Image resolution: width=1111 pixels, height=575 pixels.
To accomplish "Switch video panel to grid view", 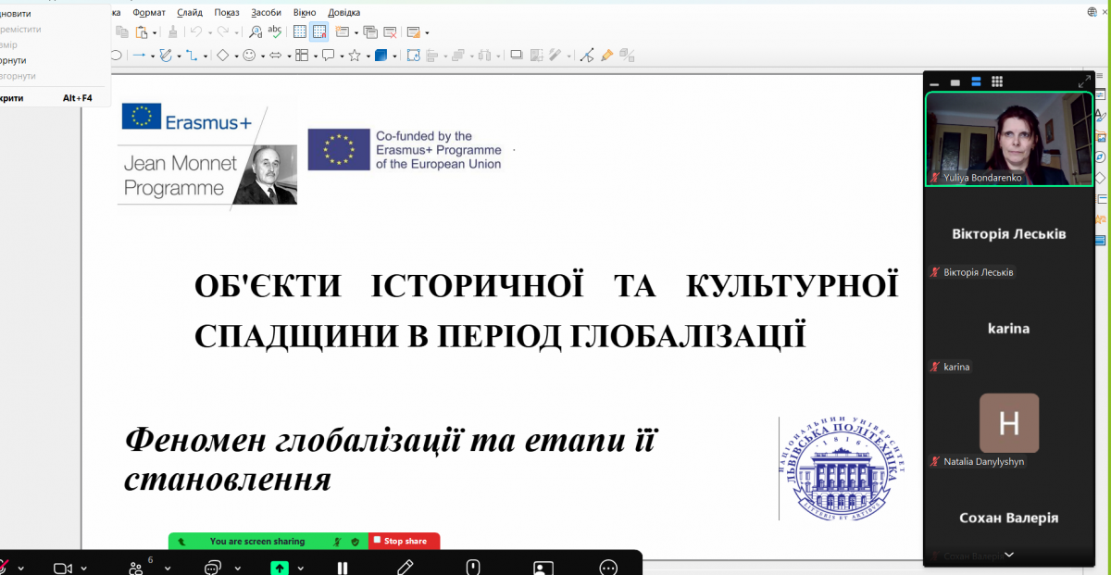I will [x=997, y=81].
